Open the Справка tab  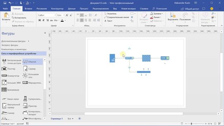tap(144, 8)
